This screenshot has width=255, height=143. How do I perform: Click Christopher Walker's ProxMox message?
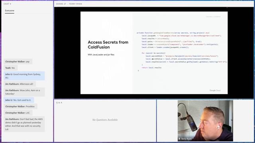pyautogui.click(x=20, y=106)
